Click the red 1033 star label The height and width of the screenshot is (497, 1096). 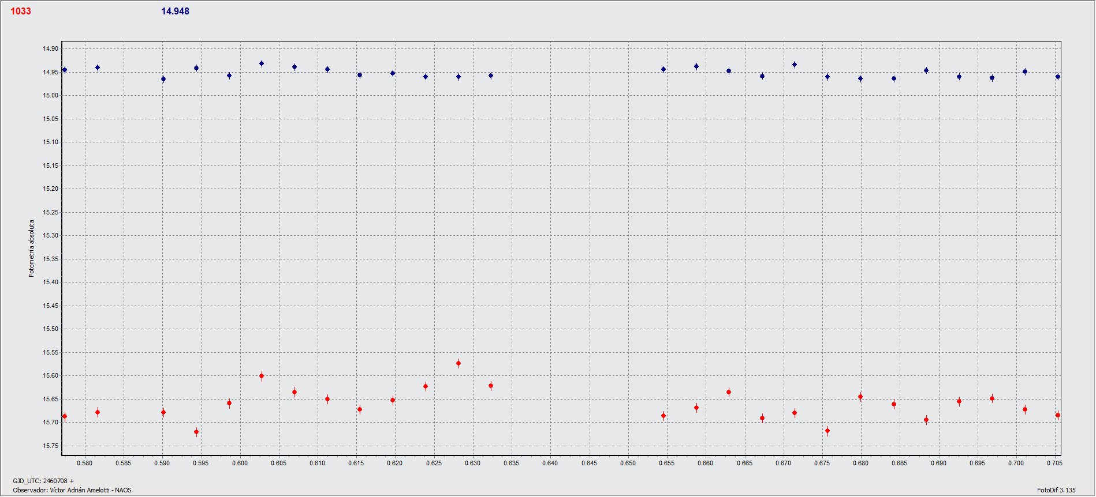pos(21,11)
